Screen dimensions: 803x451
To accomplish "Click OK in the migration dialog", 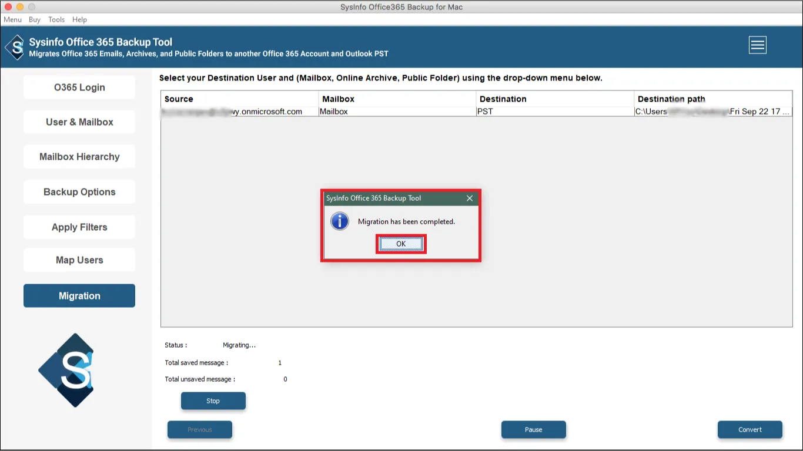I will 401,244.
